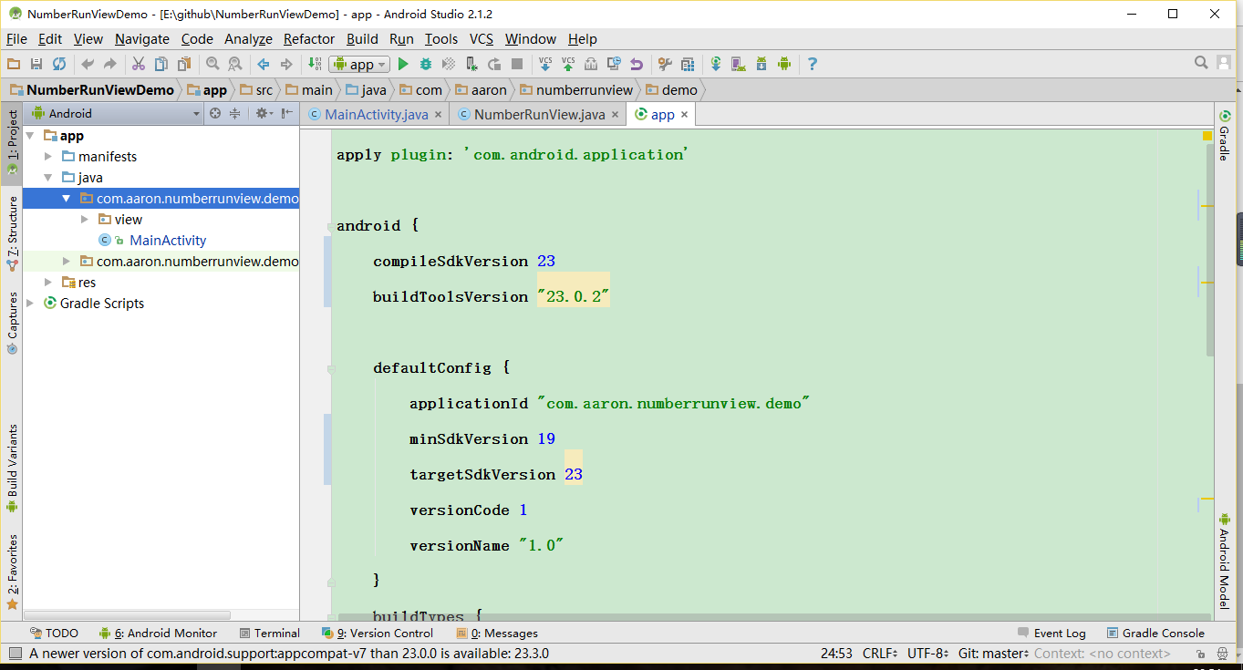Open the app run configuration dropdown
Screen dimensions: 1243x670
360,64
